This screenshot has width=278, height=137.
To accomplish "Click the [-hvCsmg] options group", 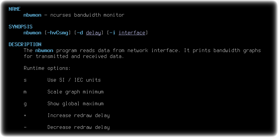I will pos(58,32).
